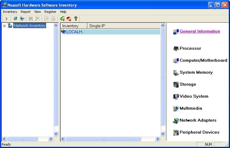Click the question mark help toolbar icon
The height and width of the screenshot is (148, 230).
click(x=76, y=19)
